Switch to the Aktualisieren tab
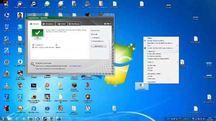Viewport: 216px width, 121px height. point(48,24)
